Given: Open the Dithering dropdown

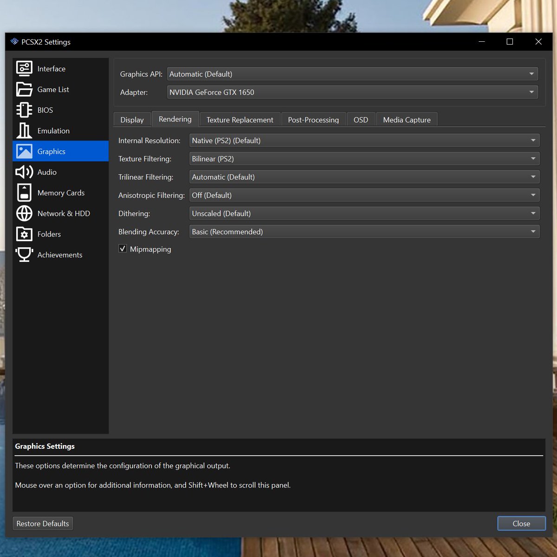Looking at the screenshot, I should tap(364, 214).
